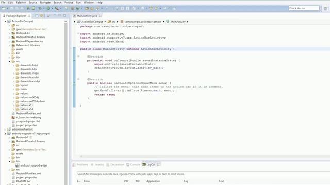Click the Package Explorer vertical scrollbar

pyautogui.click(x=65, y=103)
